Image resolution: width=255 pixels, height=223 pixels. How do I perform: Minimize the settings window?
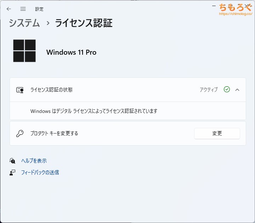pyautogui.click(x=214, y=6)
